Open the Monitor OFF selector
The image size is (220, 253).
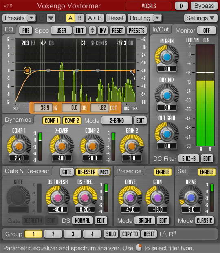207,30
